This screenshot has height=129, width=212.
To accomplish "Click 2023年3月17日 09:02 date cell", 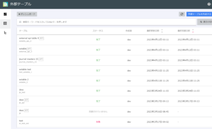I will coord(158,122).
